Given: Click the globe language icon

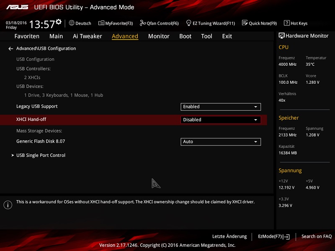Looking at the screenshot, I should coord(72,23).
